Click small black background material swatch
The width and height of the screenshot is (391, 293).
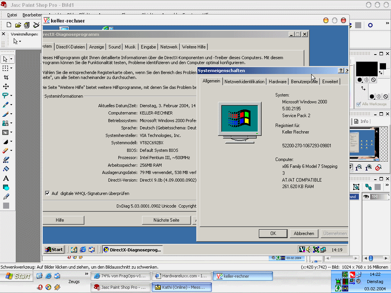tap(383, 66)
